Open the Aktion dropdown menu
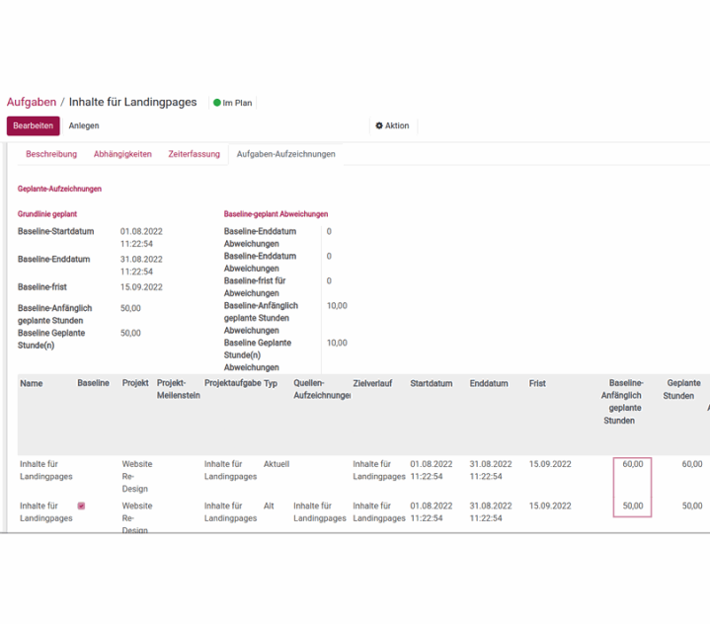This screenshot has height=624, width=710. coord(393,126)
